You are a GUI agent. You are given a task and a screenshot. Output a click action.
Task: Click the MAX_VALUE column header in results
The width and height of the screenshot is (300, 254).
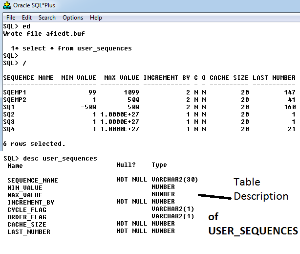(122, 78)
